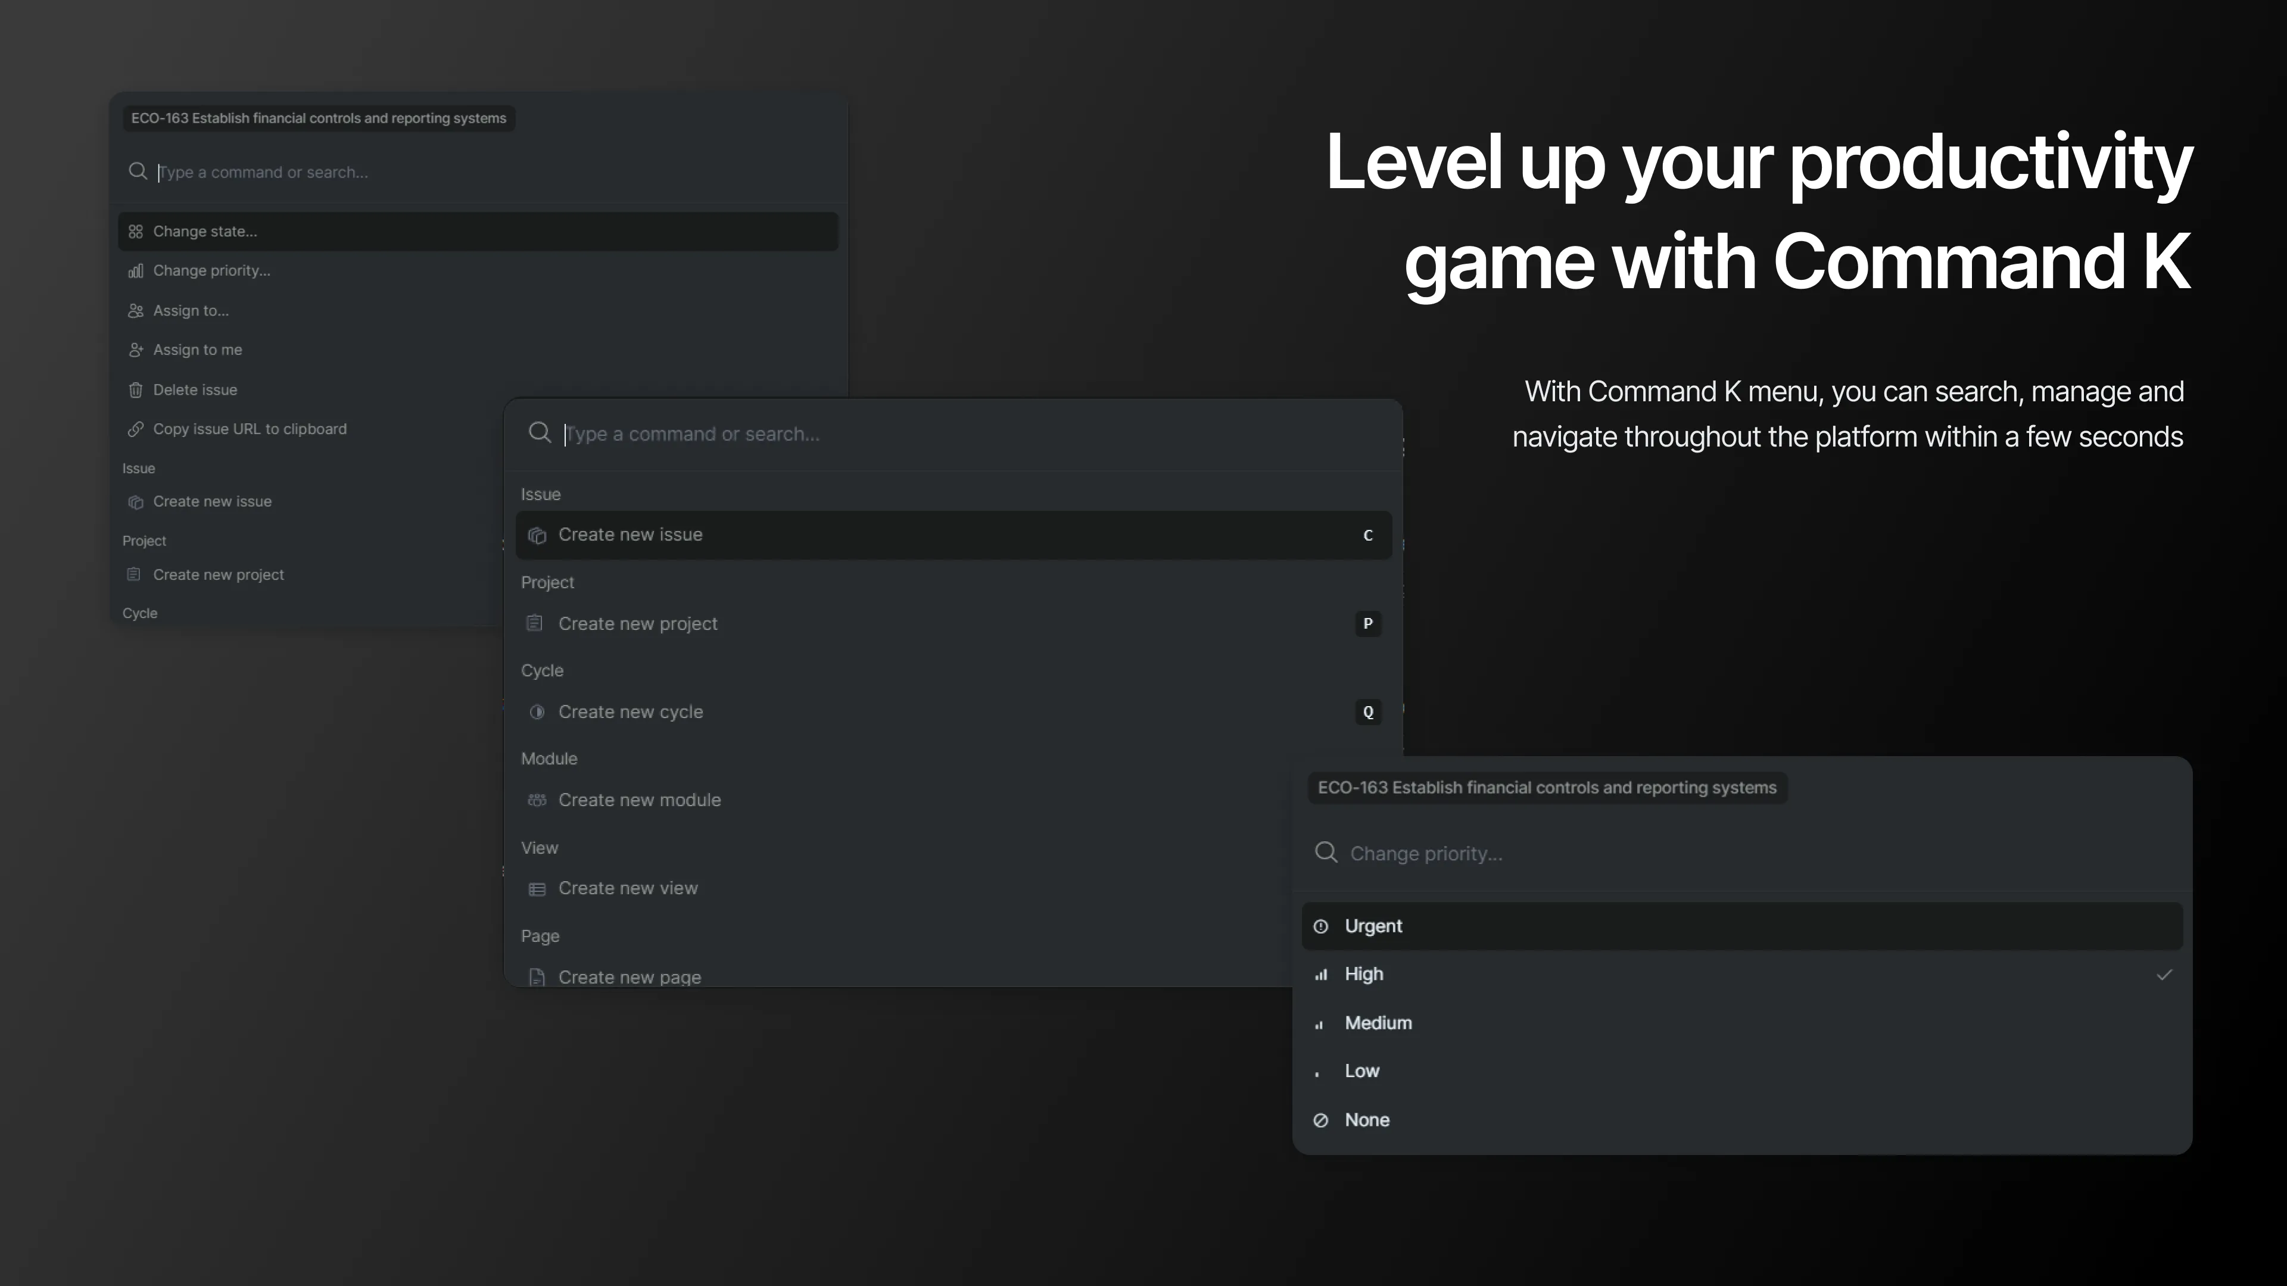Click the Copy issue URL link icon
The width and height of the screenshot is (2287, 1286).
136,429
